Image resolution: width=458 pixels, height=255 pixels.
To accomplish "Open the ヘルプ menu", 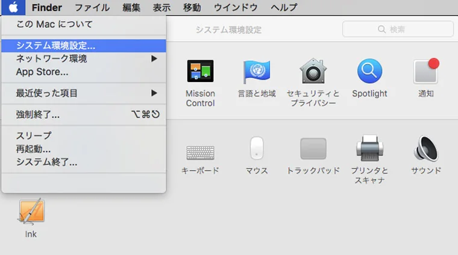I will coord(284,7).
